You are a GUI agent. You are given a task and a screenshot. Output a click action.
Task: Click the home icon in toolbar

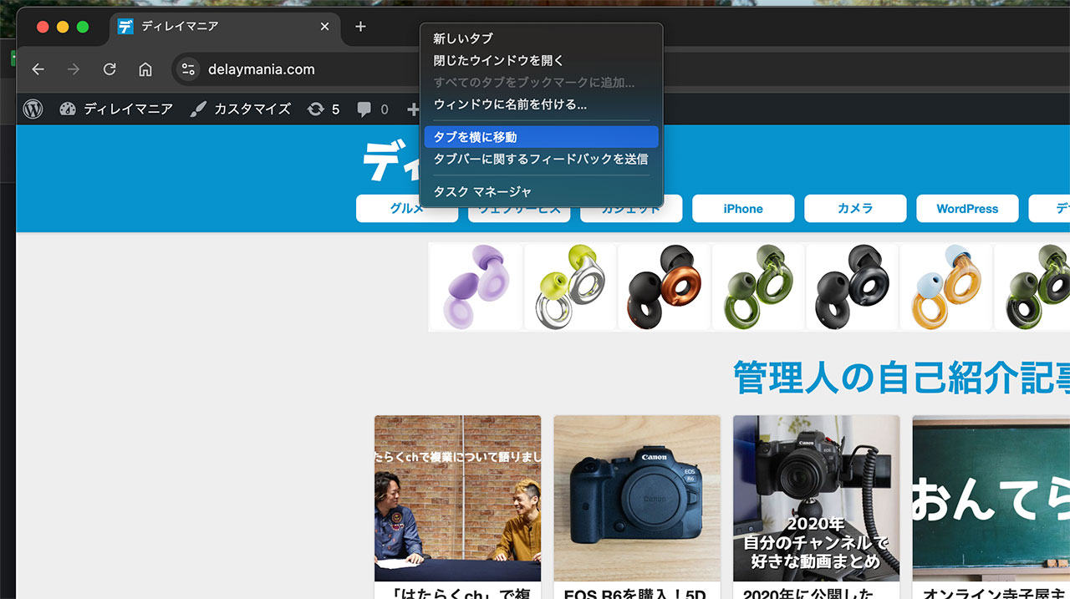click(145, 69)
